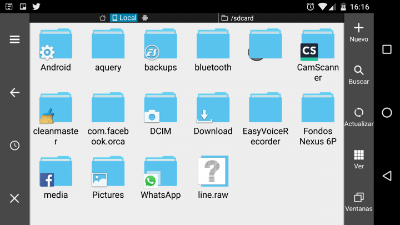Refresh the list with Actualizar
Viewport: 400px width, 225px height.
click(x=359, y=117)
